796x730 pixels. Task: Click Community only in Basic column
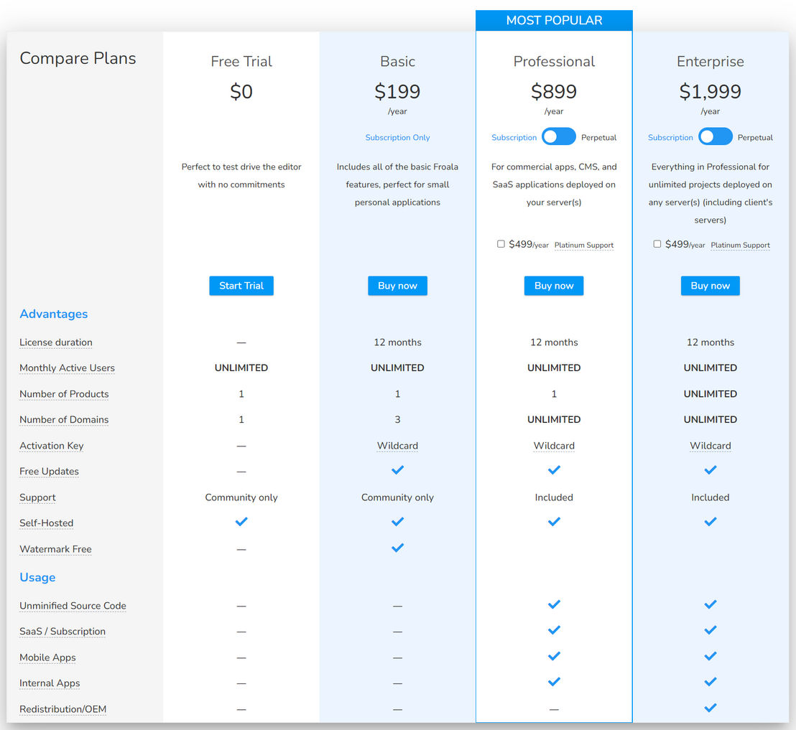point(397,497)
